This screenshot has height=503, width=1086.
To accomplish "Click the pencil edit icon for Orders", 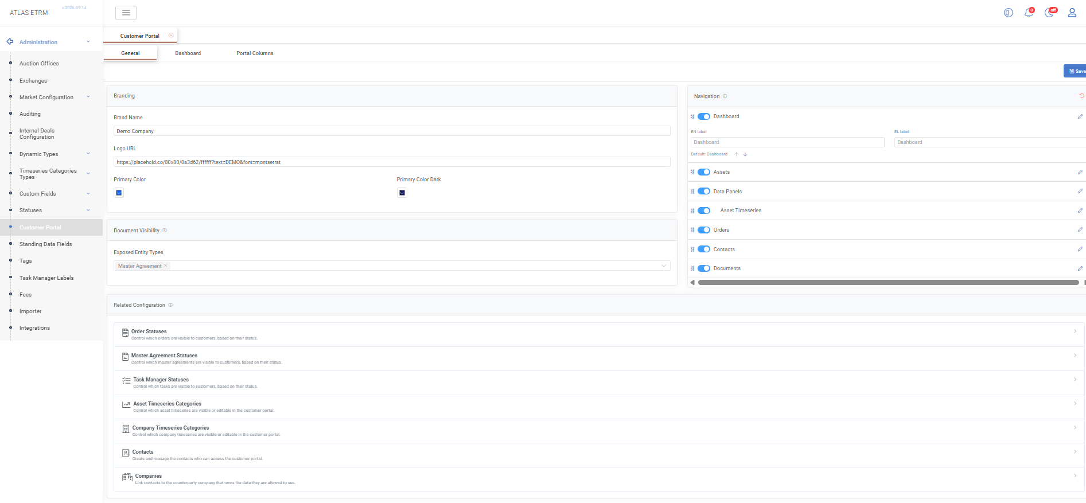I will pyautogui.click(x=1080, y=230).
